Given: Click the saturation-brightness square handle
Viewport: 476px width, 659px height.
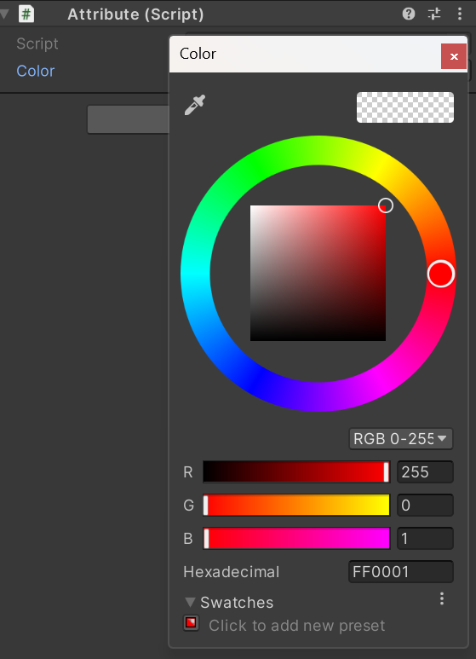Looking at the screenshot, I should tap(386, 205).
